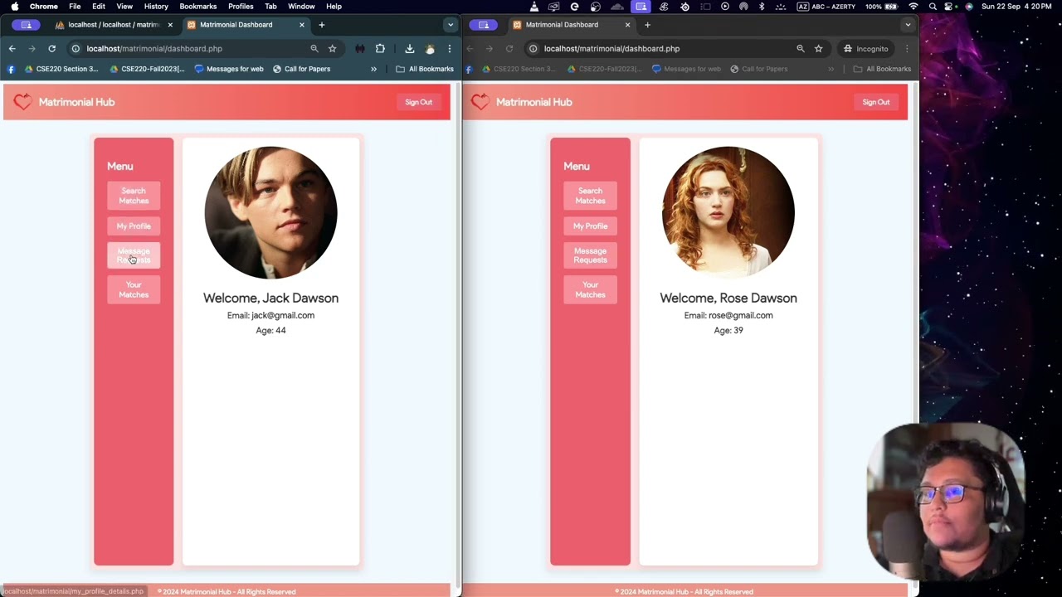Click the profile avatar in left Chrome toolbar
This screenshot has width=1062, height=597.
(430, 49)
